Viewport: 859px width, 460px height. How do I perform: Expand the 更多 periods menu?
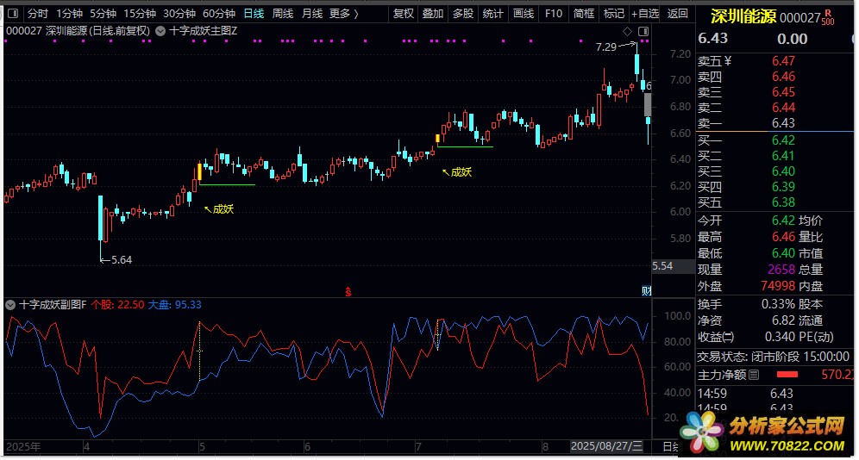[x=344, y=13]
